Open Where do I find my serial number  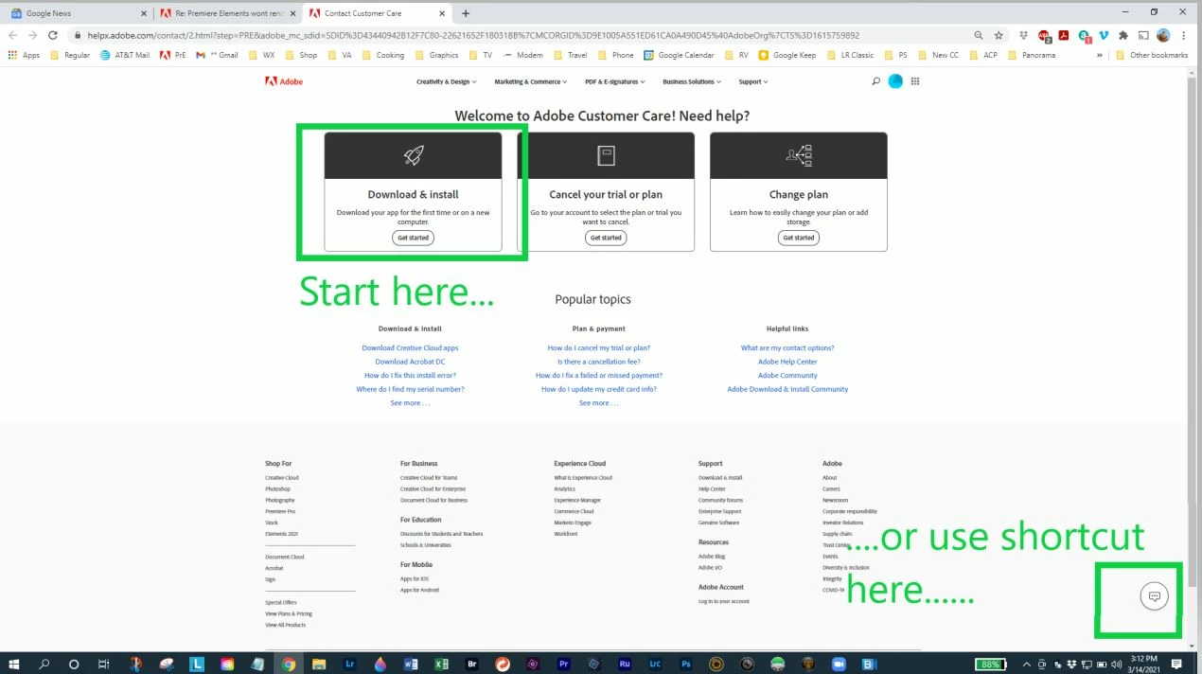click(410, 389)
